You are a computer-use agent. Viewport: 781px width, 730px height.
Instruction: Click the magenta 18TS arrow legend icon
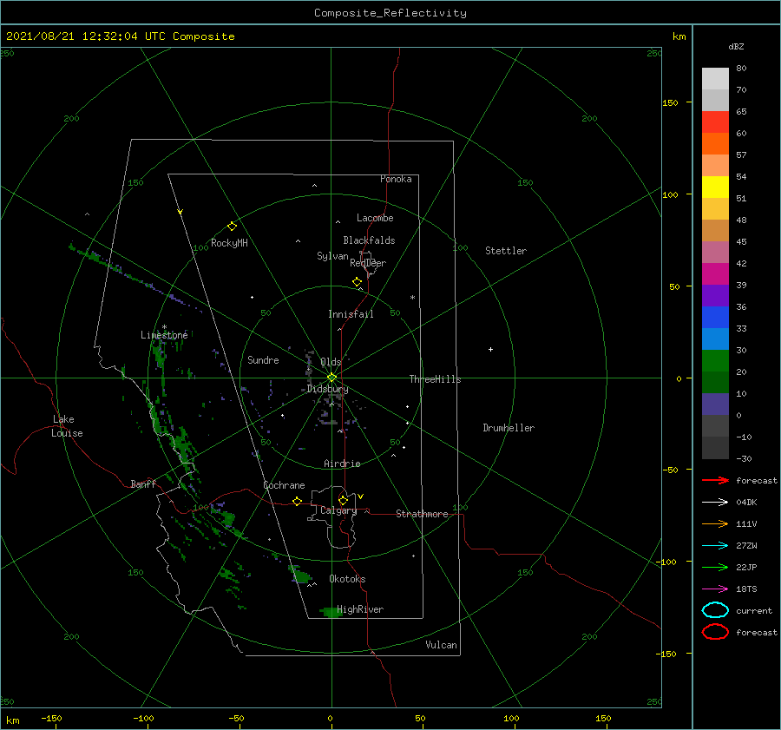point(715,589)
